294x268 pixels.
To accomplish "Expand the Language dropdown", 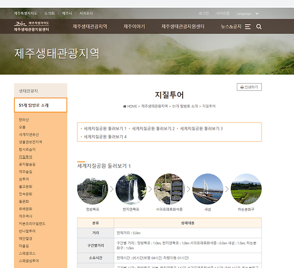I will point(247,14).
